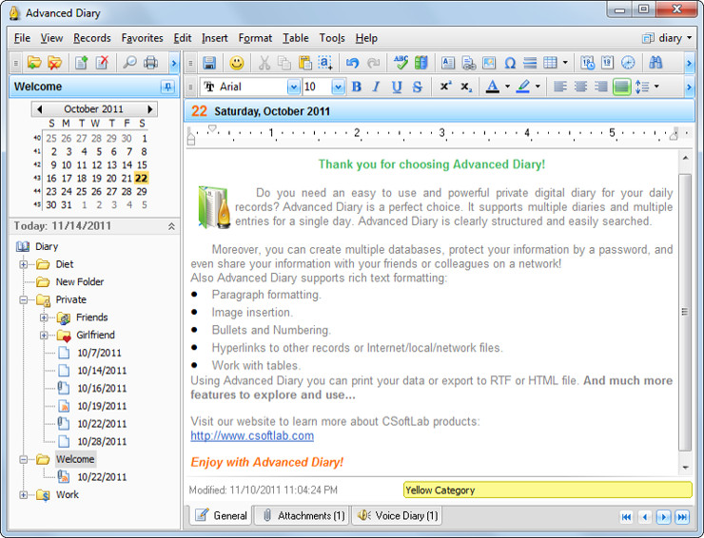
Task: Insert a special symbol with Omega icon
Action: [x=510, y=63]
